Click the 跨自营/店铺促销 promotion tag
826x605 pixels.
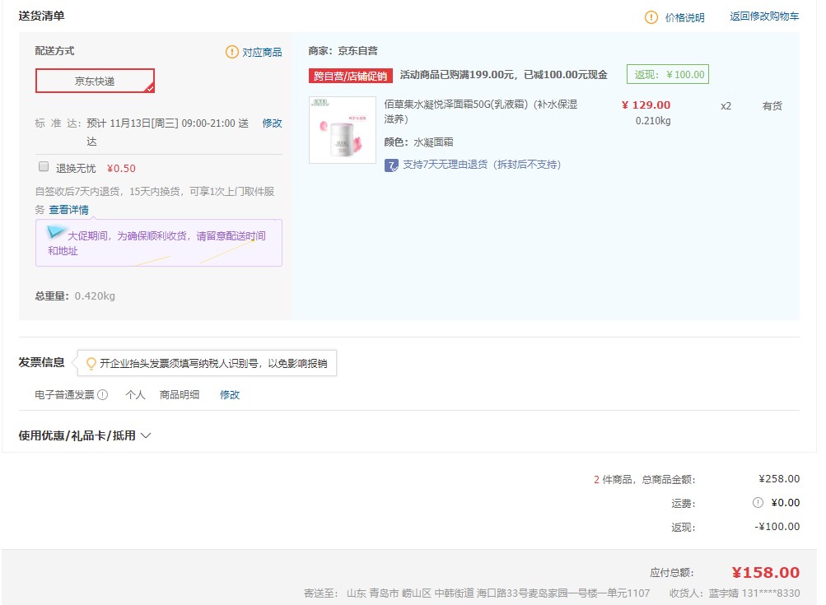[350, 76]
